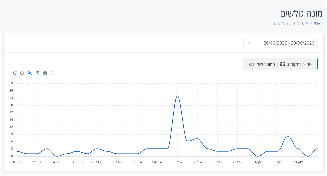Open the אתר breadcrumb link
327x176 pixels.
click(305, 23)
